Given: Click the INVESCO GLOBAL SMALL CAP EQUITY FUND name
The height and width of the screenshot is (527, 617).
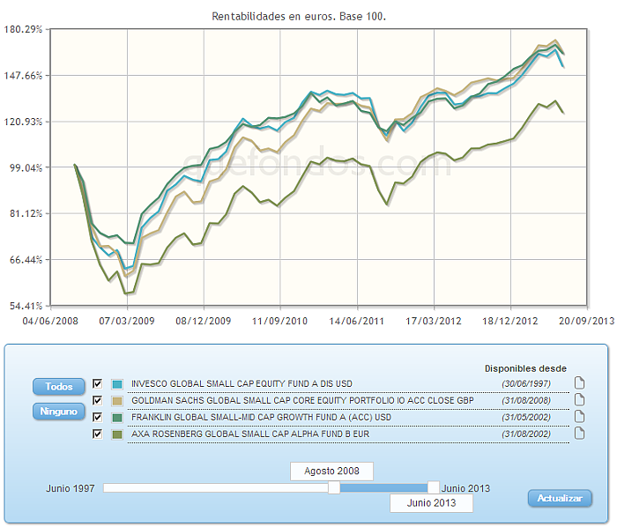Looking at the screenshot, I should coord(242,384).
